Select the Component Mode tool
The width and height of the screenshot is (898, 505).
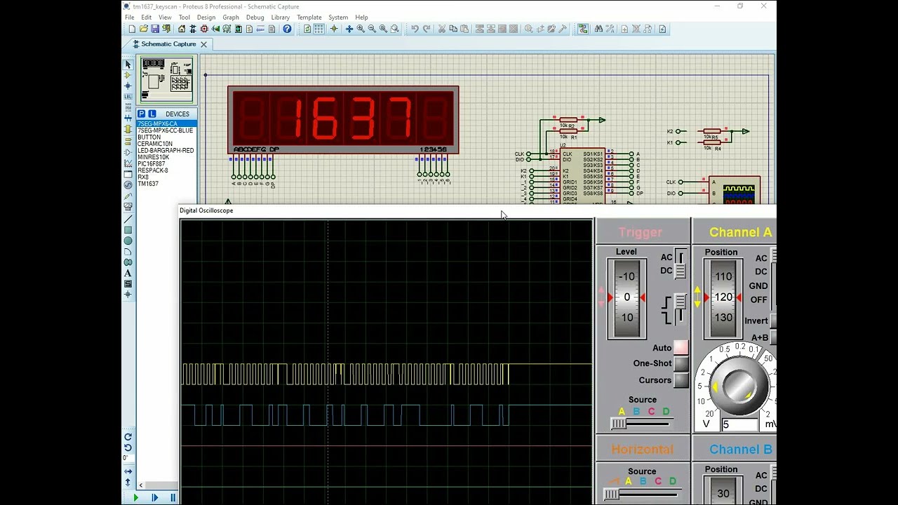(128, 75)
